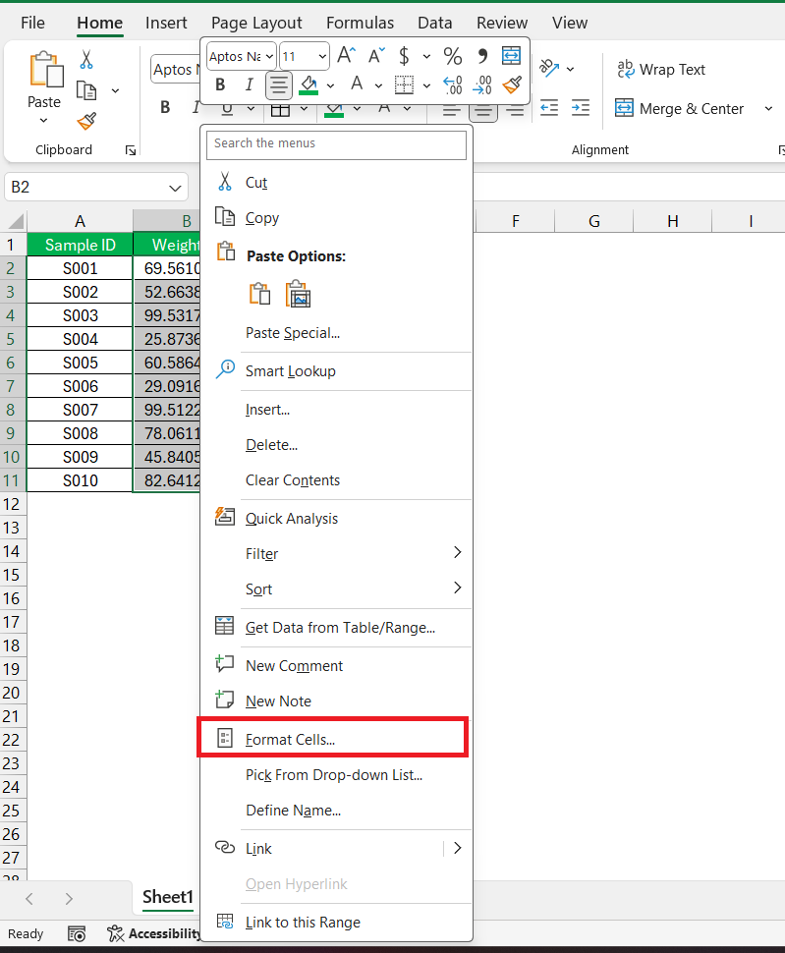This screenshot has width=785, height=953.
Task: Increase font size in mini toolbar
Action: click(x=346, y=56)
